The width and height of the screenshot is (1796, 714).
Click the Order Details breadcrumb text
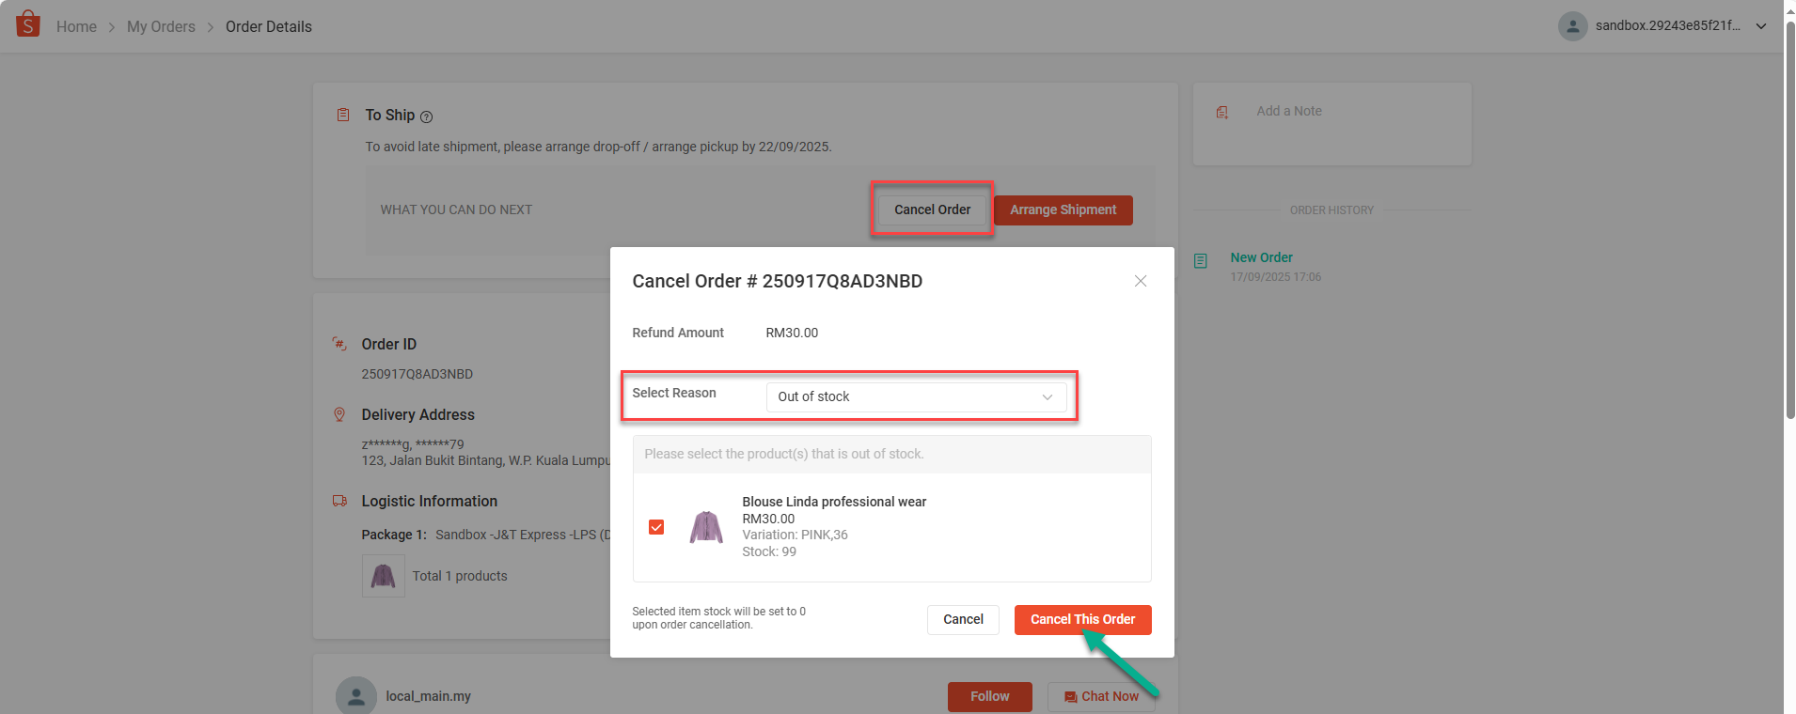[269, 26]
